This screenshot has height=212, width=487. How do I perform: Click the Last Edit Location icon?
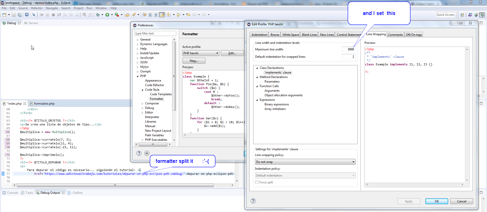tap(188, 15)
